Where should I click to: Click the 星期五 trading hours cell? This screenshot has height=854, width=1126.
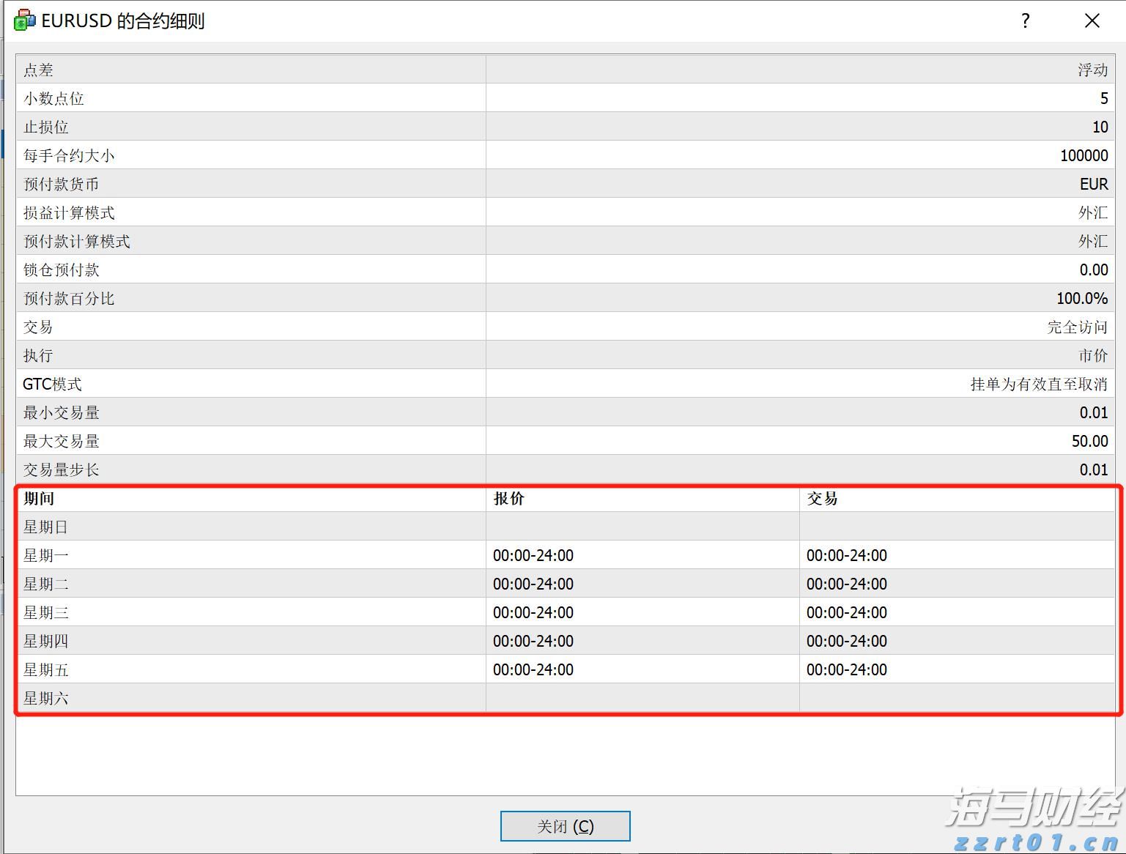(846, 669)
